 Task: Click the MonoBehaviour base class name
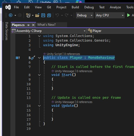click(102, 58)
